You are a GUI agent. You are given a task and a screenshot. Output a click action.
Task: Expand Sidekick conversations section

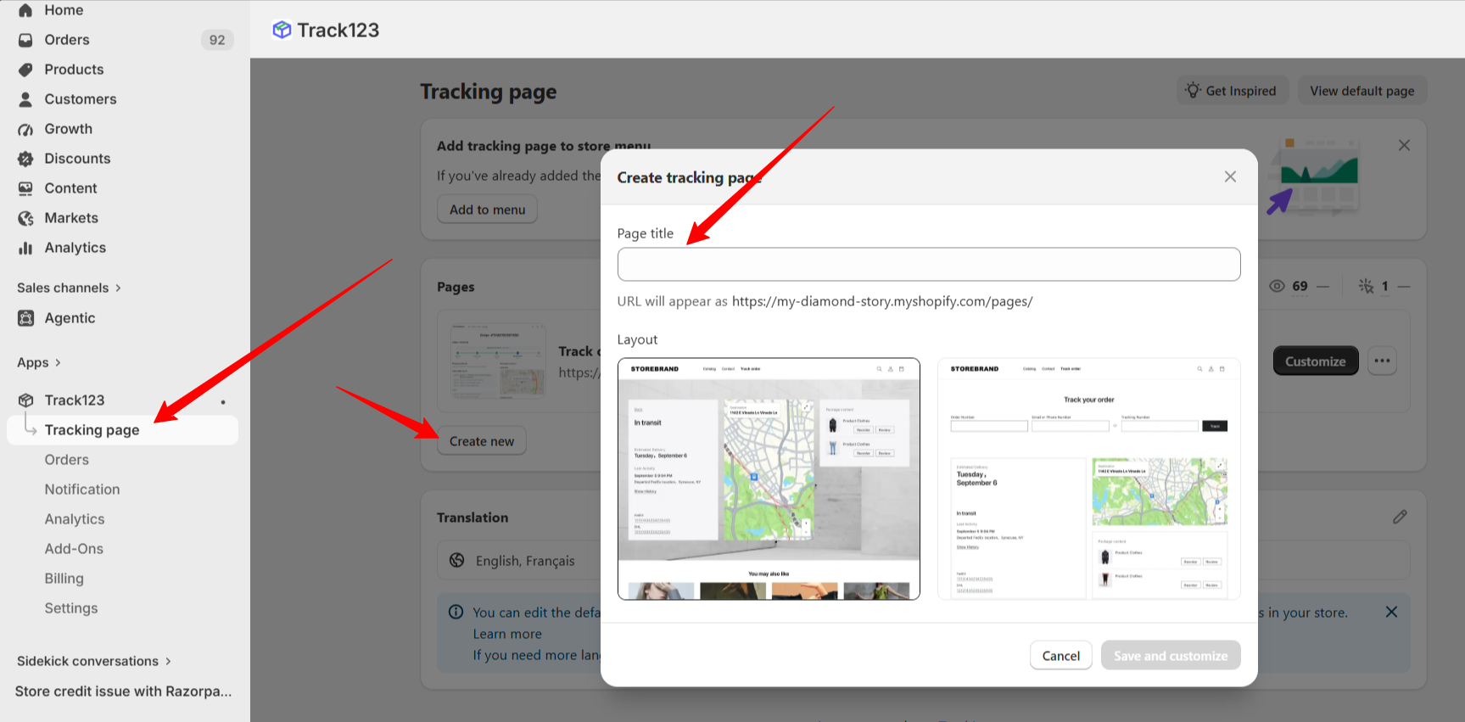(94, 661)
